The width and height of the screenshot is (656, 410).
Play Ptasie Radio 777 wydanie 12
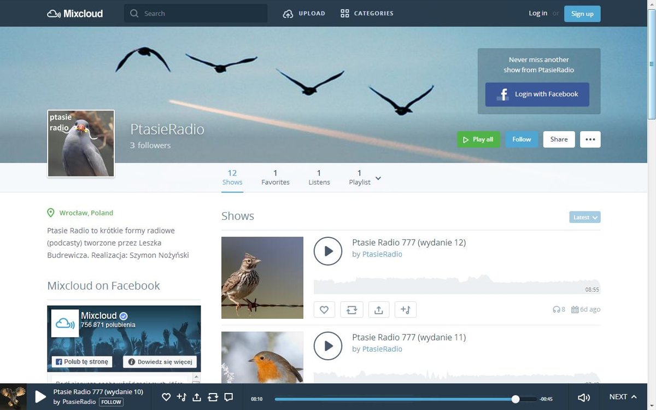328,251
